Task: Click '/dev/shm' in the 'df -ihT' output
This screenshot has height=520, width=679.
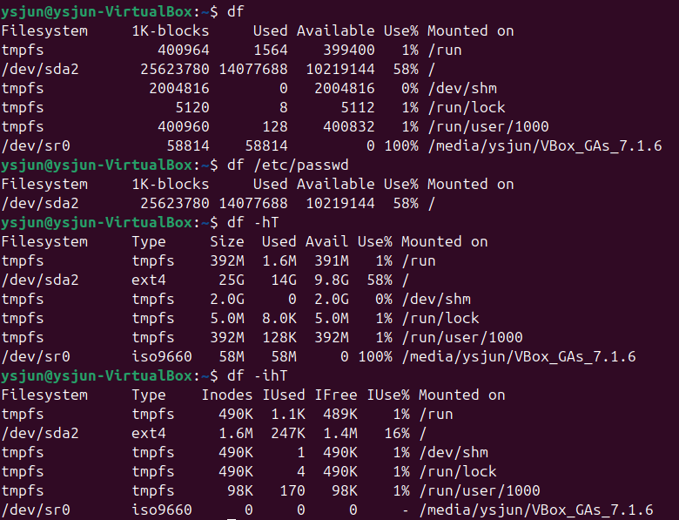Action: pos(454,452)
